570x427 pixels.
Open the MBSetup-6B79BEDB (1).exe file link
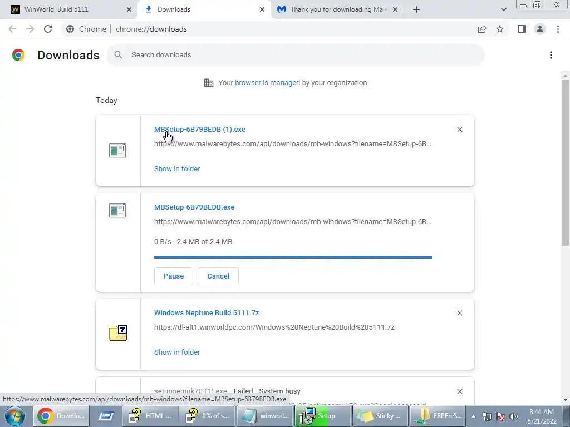[200, 129]
